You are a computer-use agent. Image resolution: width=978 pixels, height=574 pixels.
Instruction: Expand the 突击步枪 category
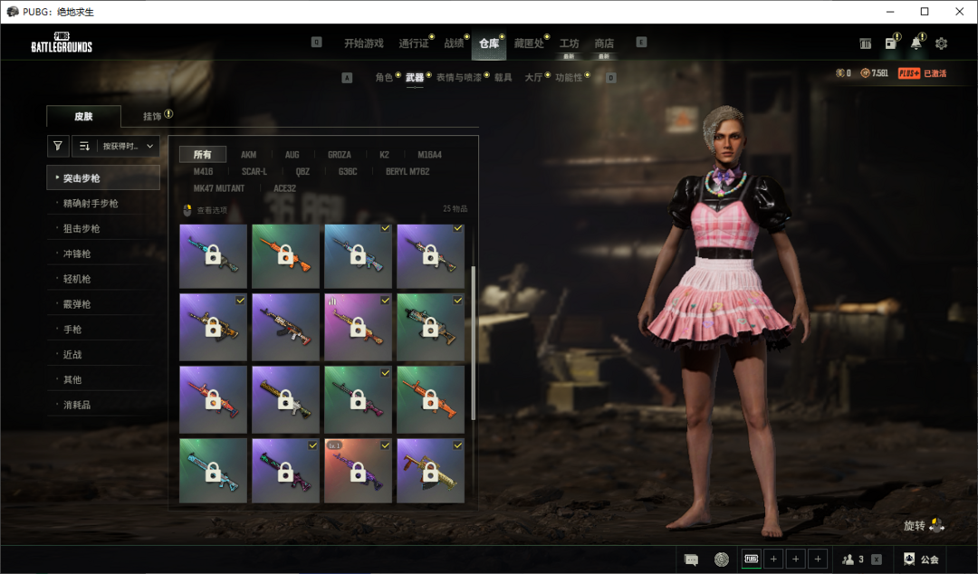[103, 177]
